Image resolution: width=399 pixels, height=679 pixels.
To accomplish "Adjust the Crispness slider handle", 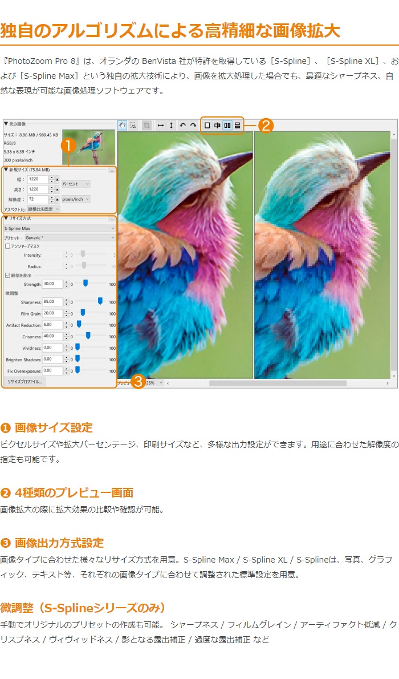I will click(x=88, y=336).
